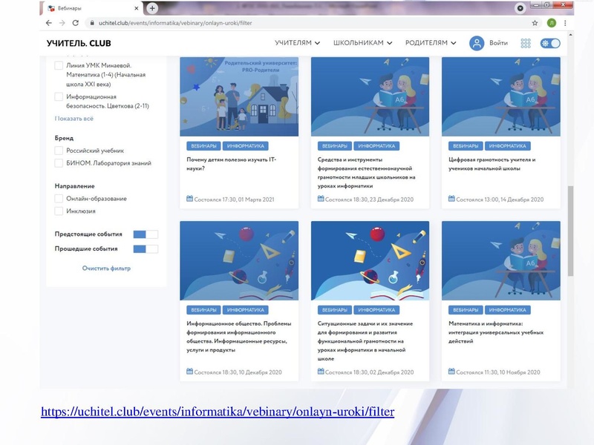Click the green Chrome profile icon
Viewport: 594px width, 445px height.
[551, 23]
